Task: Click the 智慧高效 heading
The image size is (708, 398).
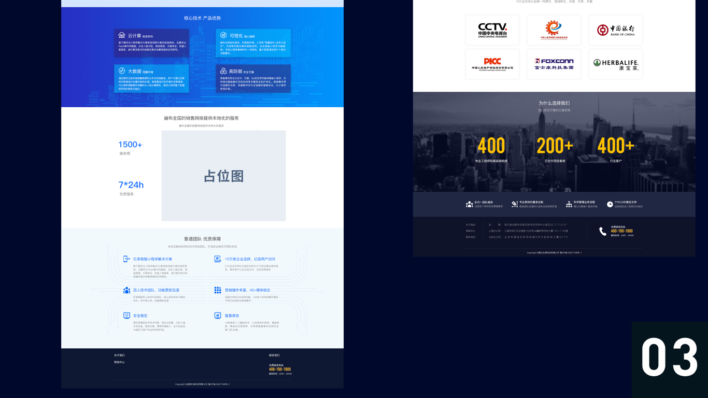Action: pos(232,316)
